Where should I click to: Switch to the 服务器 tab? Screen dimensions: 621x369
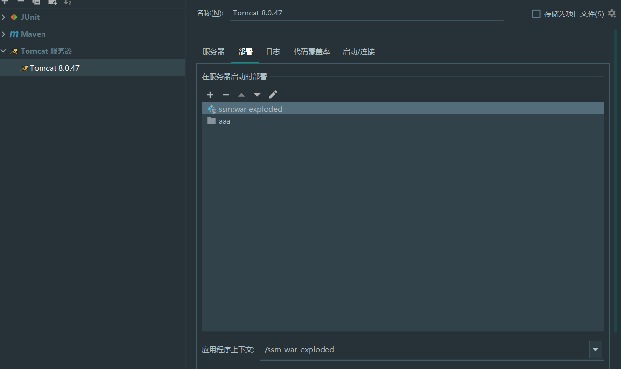pyautogui.click(x=213, y=52)
